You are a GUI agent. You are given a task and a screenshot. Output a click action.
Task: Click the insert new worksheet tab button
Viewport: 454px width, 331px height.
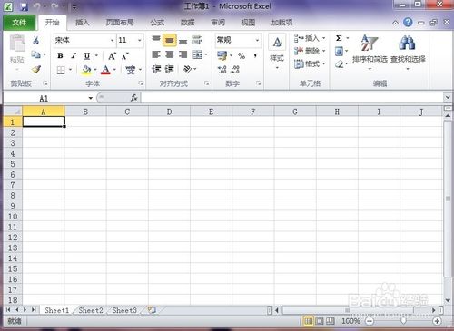(x=153, y=310)
